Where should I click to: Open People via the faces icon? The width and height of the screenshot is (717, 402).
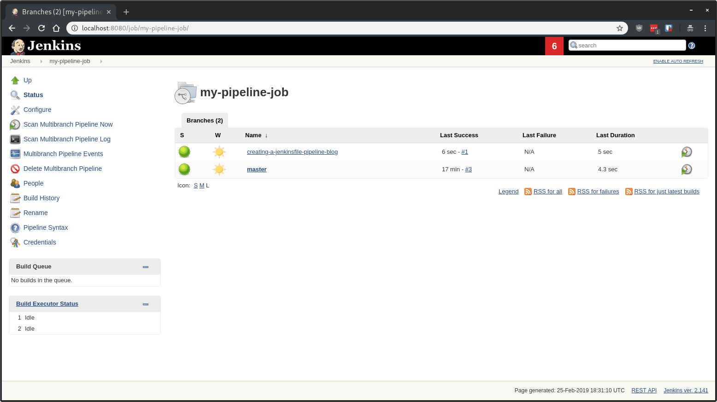[15, 183]
